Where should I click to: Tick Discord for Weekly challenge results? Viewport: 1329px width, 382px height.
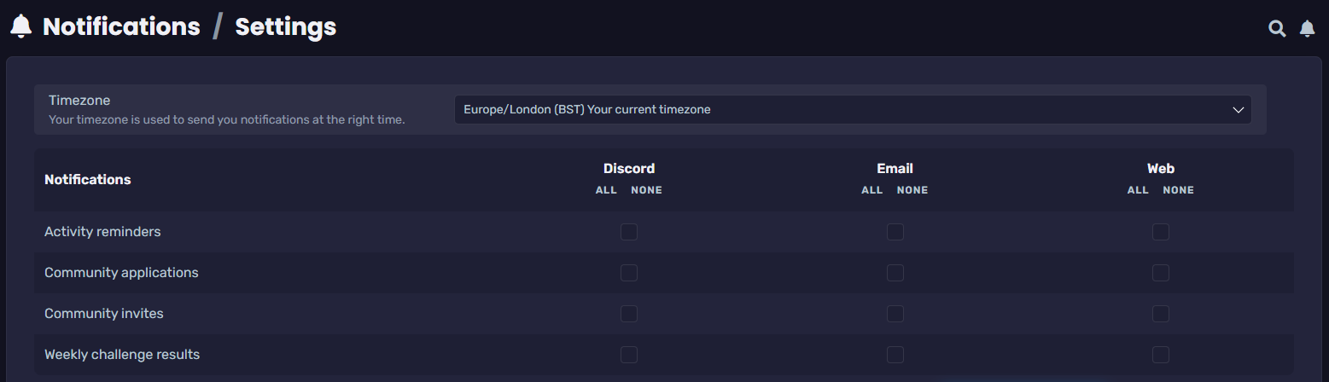[629, 355]
